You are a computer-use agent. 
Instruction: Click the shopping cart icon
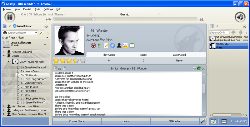[126, 45]
